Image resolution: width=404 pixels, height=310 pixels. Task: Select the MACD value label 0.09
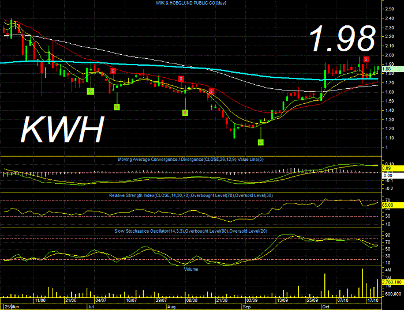coord(392,168)
